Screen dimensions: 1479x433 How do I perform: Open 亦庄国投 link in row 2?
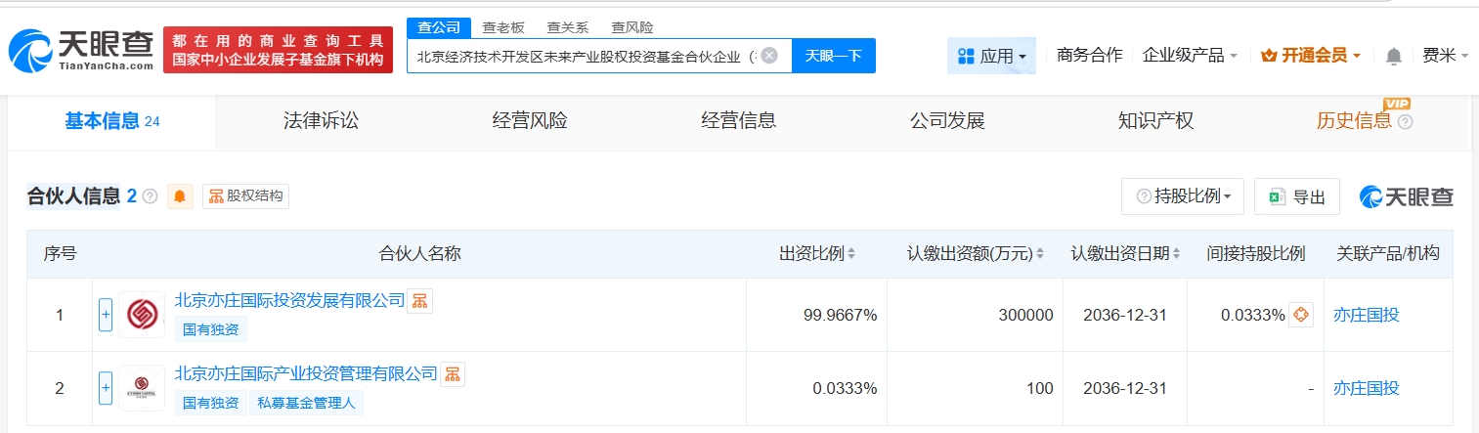pyautogui.click(x=1367, y=388)
